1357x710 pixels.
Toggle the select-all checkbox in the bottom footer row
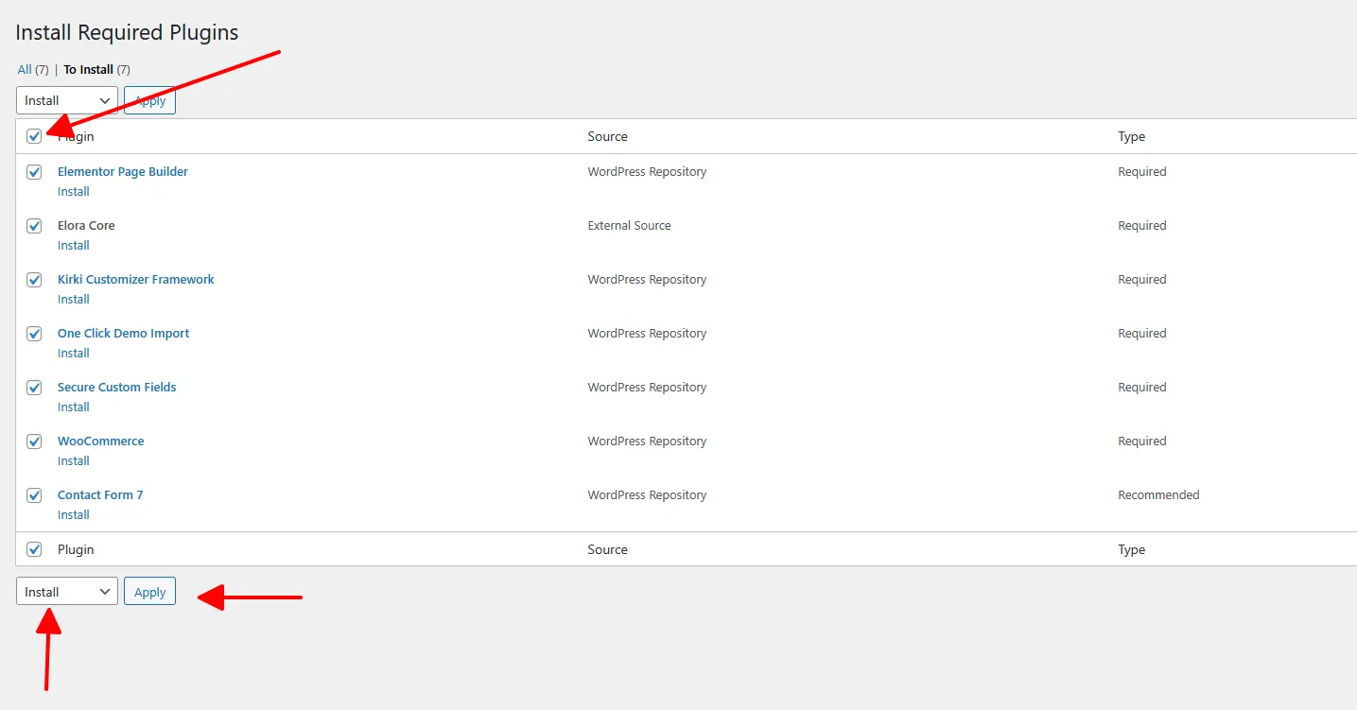(34, 549)
